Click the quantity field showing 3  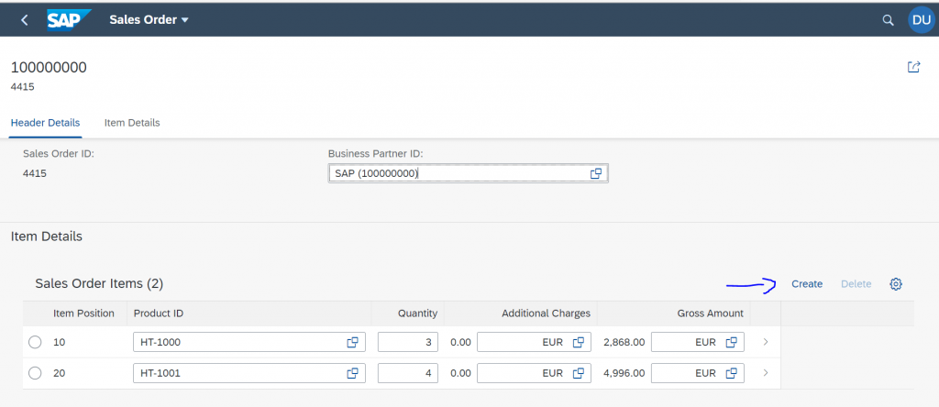[x=408, y=342]
